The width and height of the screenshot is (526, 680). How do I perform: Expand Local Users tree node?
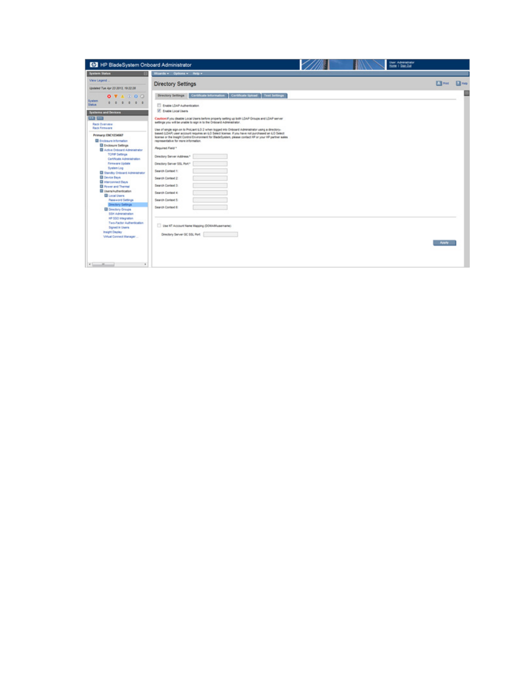[106, 195]
